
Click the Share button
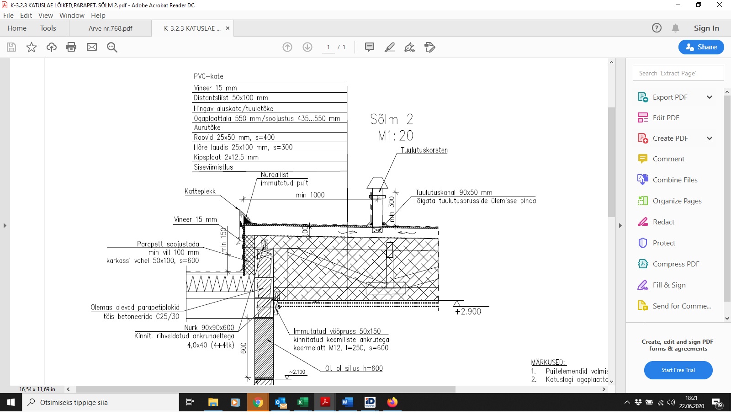coord(701,47)
